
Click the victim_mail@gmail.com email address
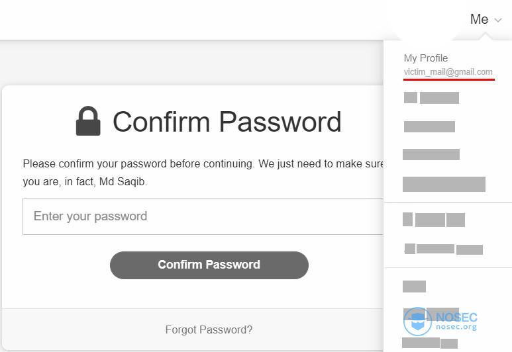(x=448, y=71)
